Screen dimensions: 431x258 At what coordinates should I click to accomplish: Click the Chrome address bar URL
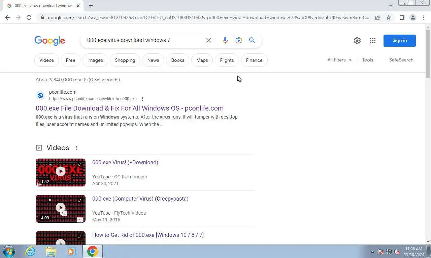(x=208, y=17)
